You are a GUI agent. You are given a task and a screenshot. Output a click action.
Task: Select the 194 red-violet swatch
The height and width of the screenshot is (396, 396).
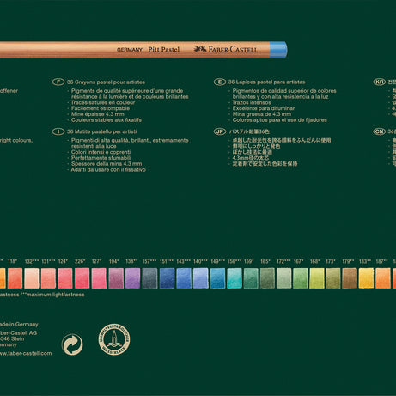tap(116, 278)
